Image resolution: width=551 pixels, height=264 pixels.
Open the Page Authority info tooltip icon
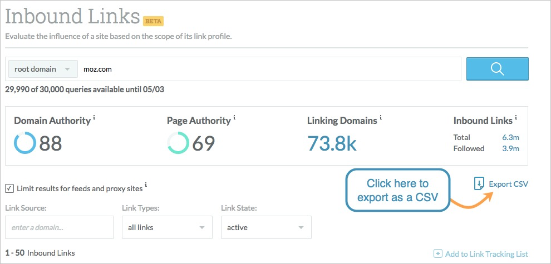234,118
